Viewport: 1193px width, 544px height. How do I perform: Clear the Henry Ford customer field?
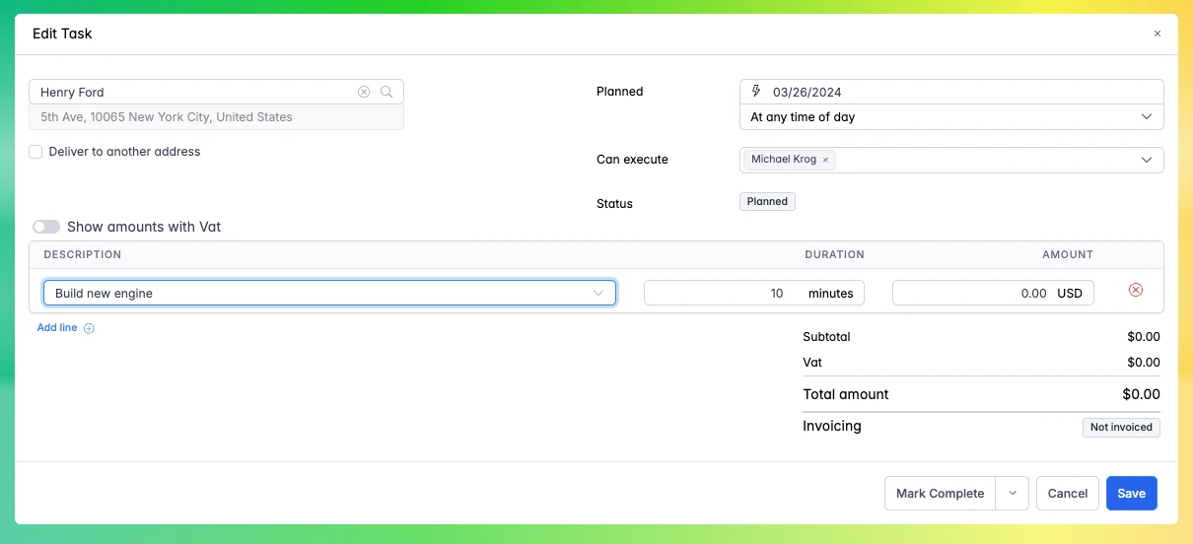tap(364, 92)
